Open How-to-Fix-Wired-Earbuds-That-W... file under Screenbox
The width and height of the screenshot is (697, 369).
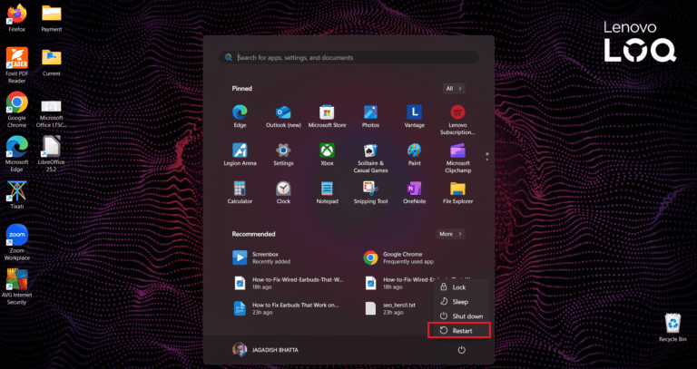[x=288, y=283]
